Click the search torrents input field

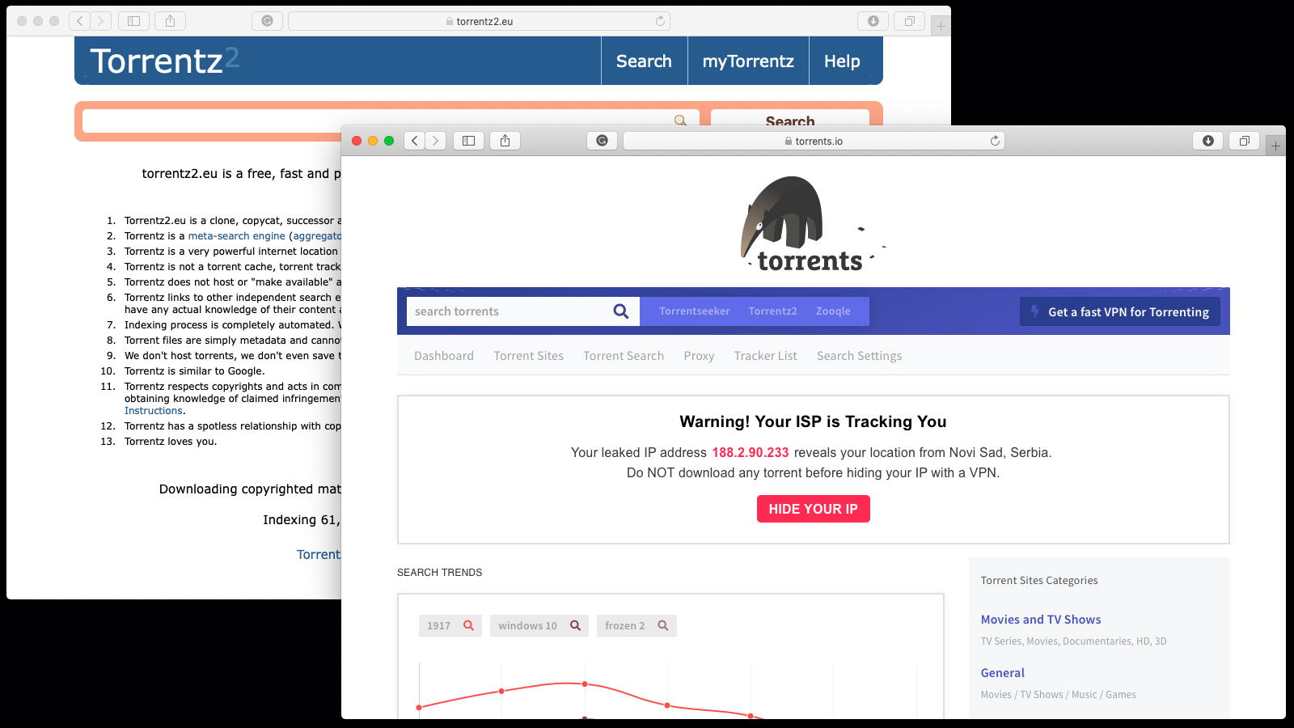(x=508, y=311)
